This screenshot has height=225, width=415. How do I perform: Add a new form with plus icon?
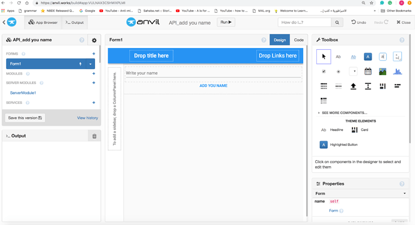point(94,53)
